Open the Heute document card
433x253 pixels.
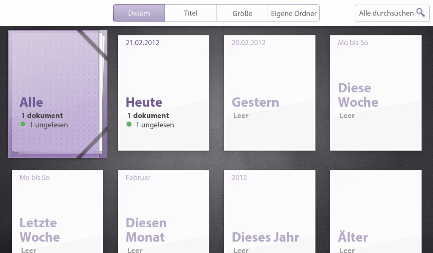(x=164, y=93)
